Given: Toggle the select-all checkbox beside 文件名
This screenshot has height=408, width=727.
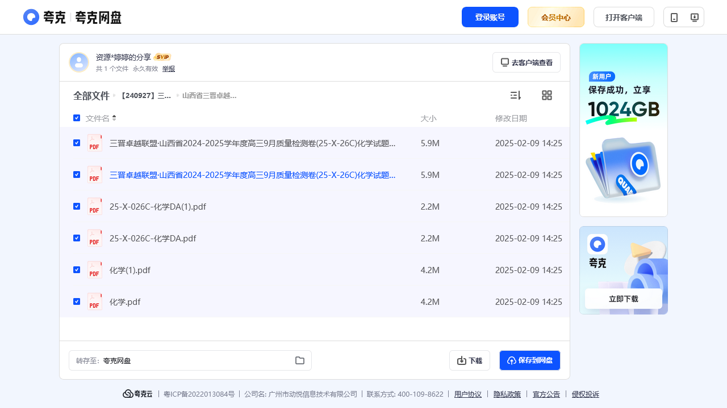Looking at the screenshot, I should 77,118.
